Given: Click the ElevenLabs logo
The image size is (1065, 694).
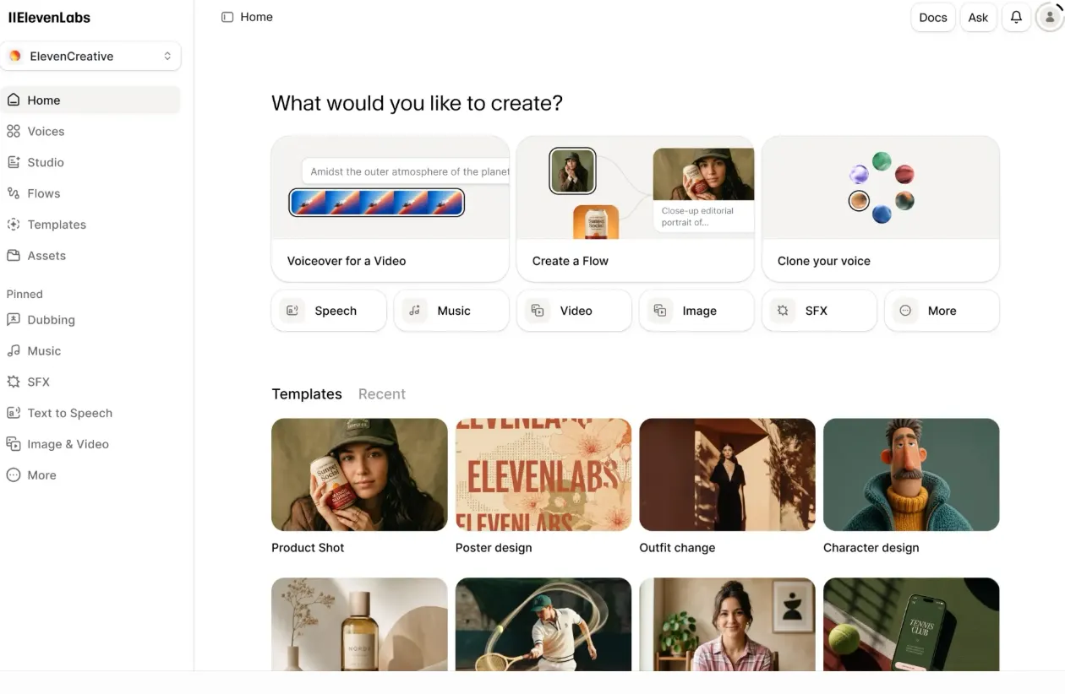Looking at the screenshot, I should pyautogui.click(x=49, y=17).
